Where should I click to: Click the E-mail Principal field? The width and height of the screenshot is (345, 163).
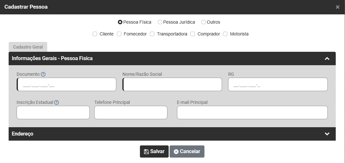[x=252, y=113]
